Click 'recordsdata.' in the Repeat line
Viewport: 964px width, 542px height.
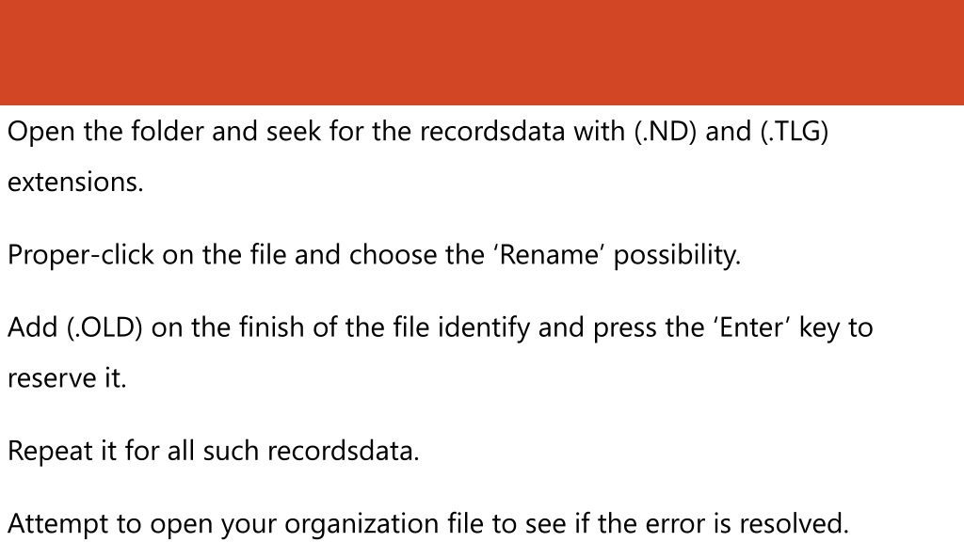(x=343, y=451)
